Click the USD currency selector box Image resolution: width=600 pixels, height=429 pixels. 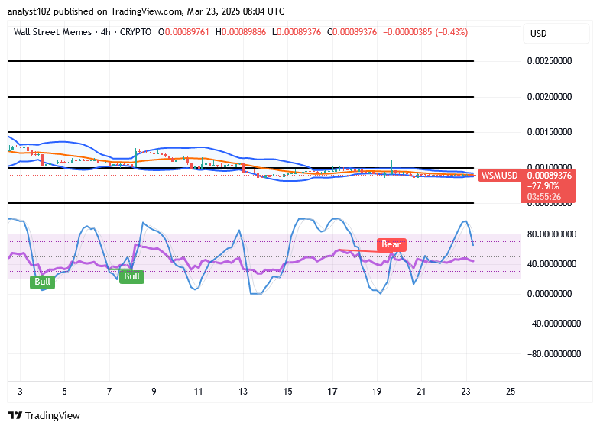[x=556, y=34]
